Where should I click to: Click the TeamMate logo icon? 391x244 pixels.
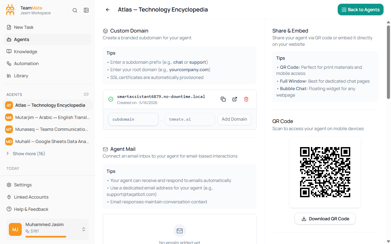tap(10, 10)
